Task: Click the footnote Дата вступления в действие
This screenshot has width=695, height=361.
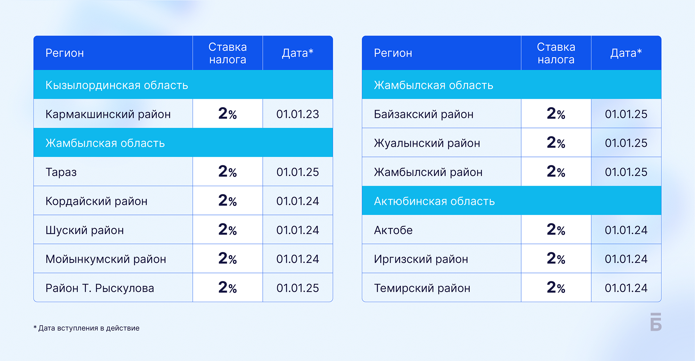Action: pyautogui.click(x=87, y=328)
